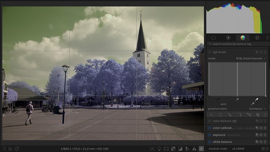Pick white point with eyedropper
This screenshot has height=152, width=270.
257,99
